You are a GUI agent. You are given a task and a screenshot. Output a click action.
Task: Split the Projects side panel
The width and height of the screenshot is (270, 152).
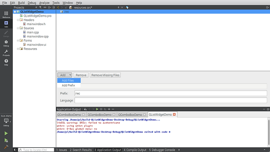pos(49,7)
